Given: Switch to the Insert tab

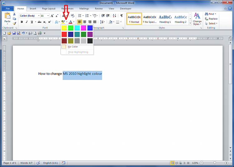Looking at the screenshot, I should pos(33,9).
